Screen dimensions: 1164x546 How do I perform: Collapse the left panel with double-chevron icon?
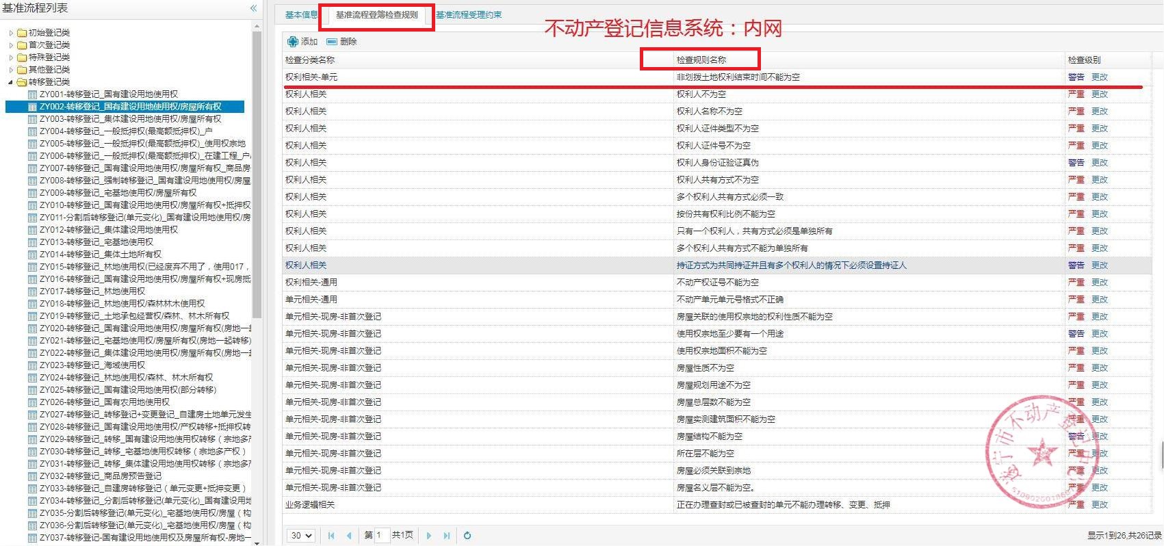point(253,8)
